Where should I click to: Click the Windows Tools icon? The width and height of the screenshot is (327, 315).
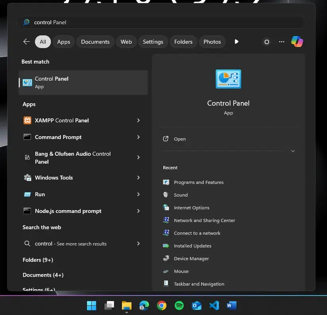[27, 178]
